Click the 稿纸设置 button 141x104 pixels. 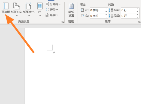[71, 10]
